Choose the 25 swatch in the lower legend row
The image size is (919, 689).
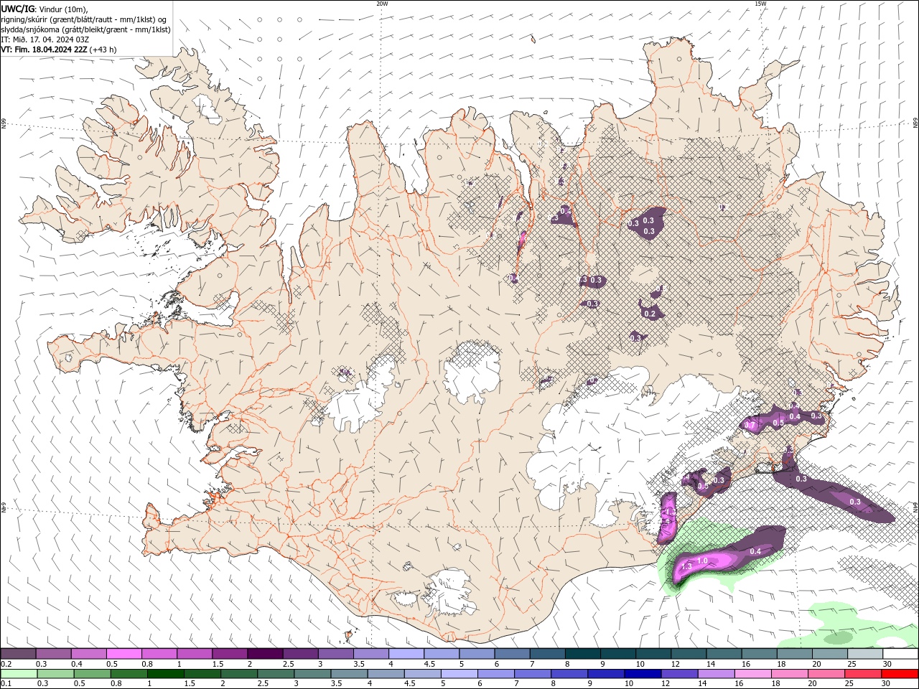[862, 674]
